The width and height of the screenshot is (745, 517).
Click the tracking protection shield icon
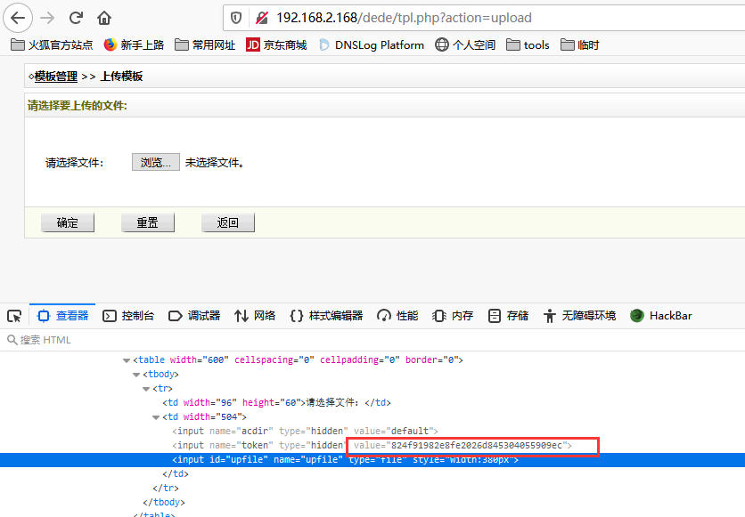tap(236, 18)
